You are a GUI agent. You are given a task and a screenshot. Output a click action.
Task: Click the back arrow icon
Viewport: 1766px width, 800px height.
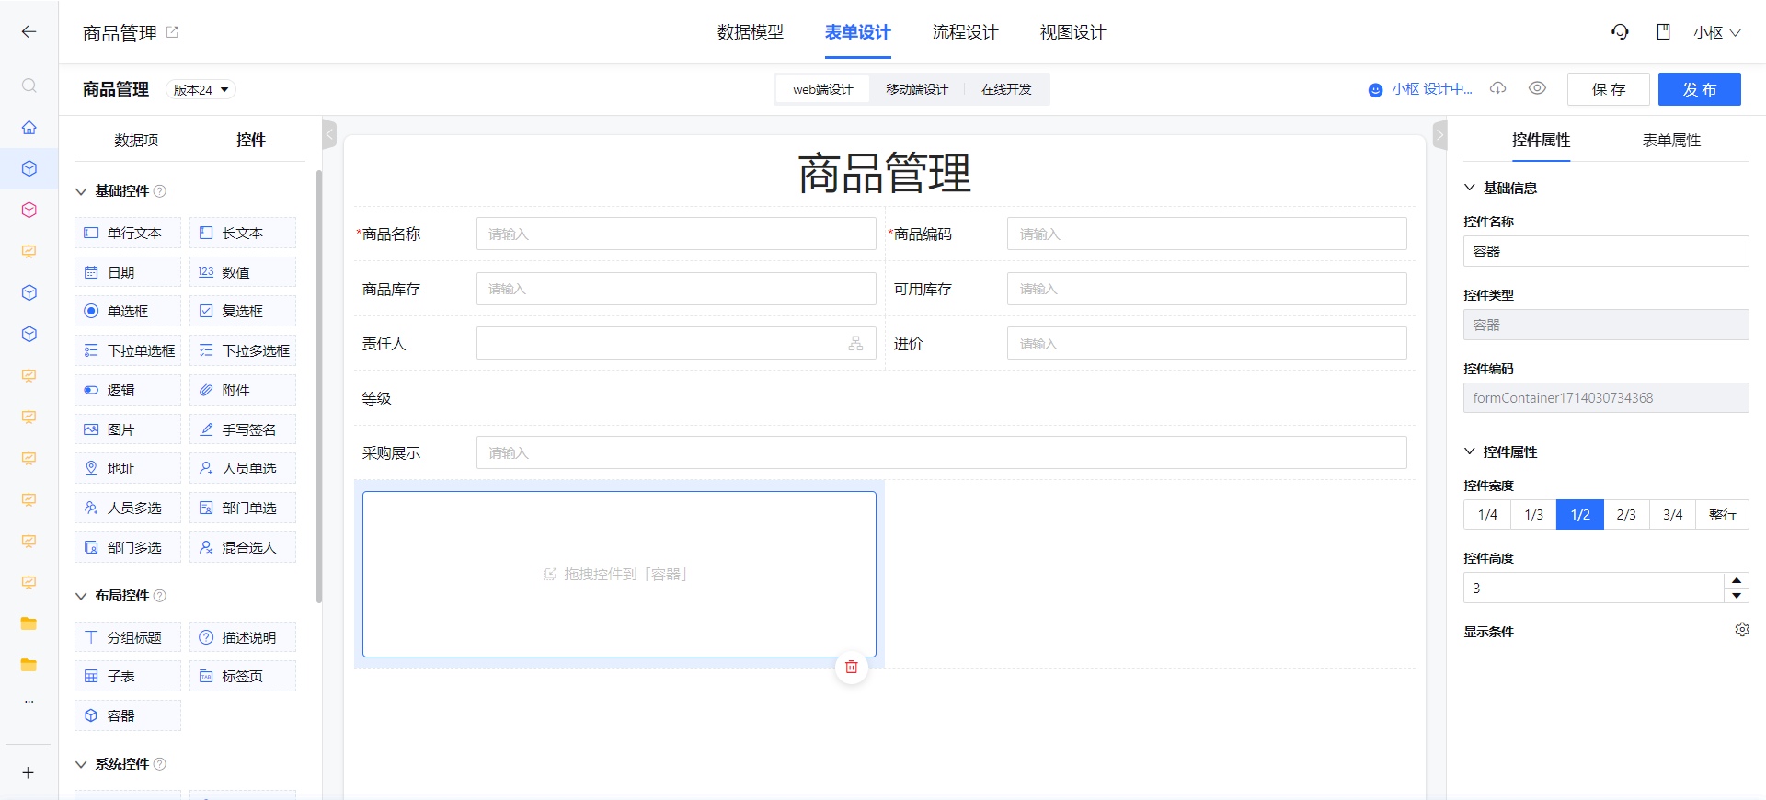(x=29, y=32)
